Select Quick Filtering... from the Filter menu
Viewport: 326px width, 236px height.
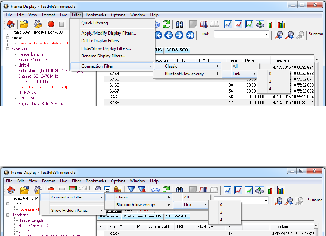click(x=96, y=23)
